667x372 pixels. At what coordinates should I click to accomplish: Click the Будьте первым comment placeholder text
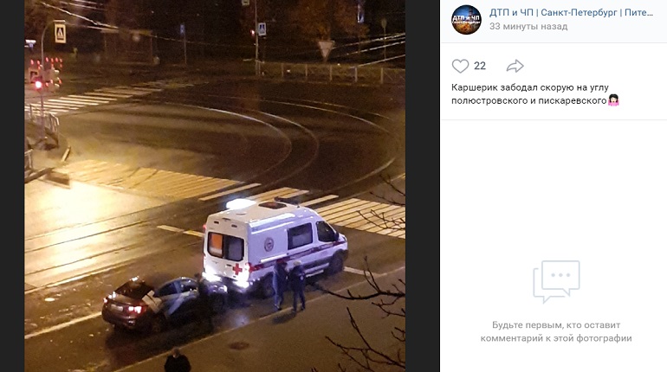click(x=556, y=331)
